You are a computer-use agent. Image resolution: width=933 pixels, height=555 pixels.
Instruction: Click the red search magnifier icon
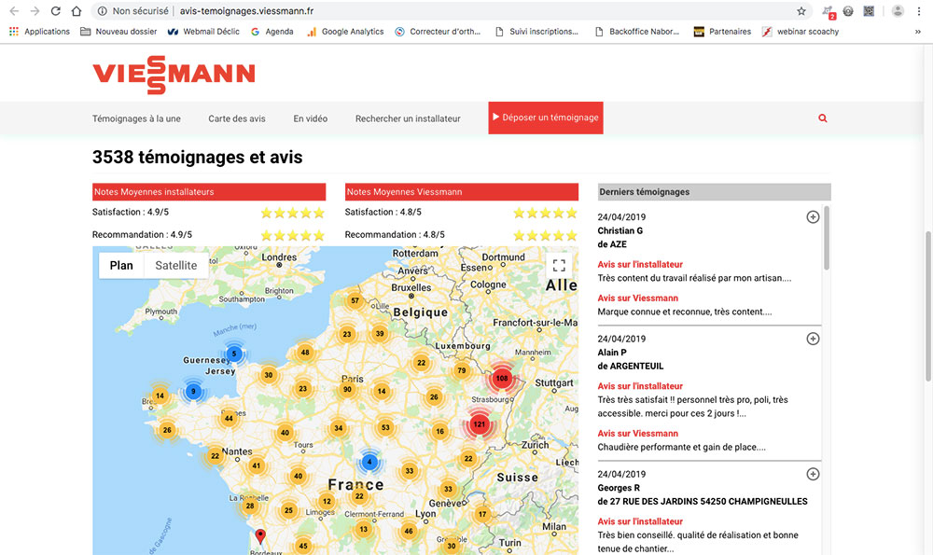822,118
